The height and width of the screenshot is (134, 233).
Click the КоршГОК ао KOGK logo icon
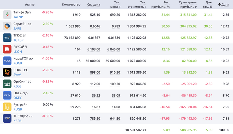point(7,61)
